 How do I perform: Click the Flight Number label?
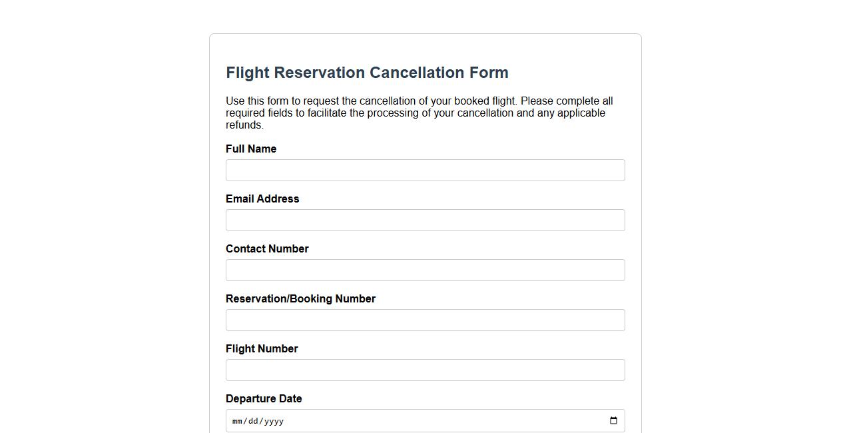click(x=262, y=348)
